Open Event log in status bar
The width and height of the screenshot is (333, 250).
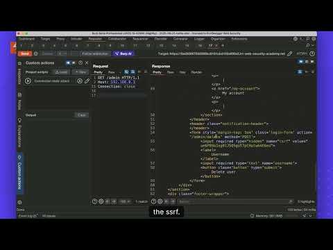(28, 216)
